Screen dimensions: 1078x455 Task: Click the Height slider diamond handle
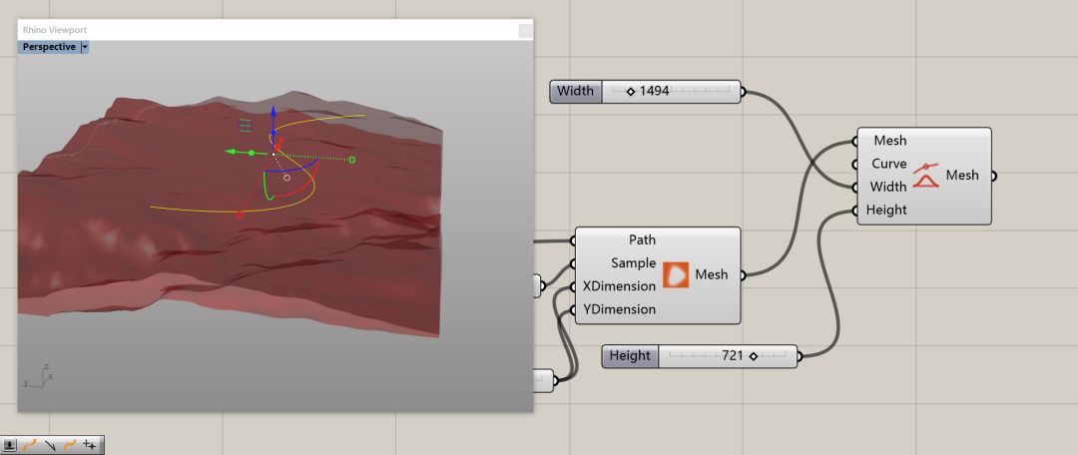point(753,356)
